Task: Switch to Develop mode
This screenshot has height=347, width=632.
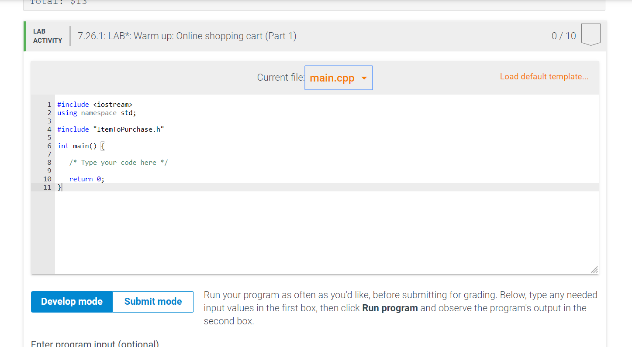Action: [72, 301]
